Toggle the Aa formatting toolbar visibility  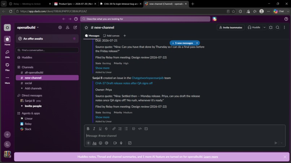(95, 143)
